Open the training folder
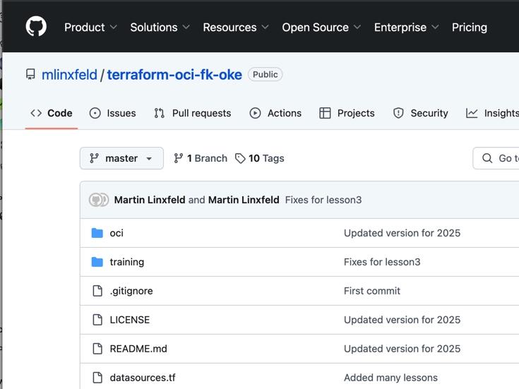The image size is (519, 389). [x=127, y=262]
